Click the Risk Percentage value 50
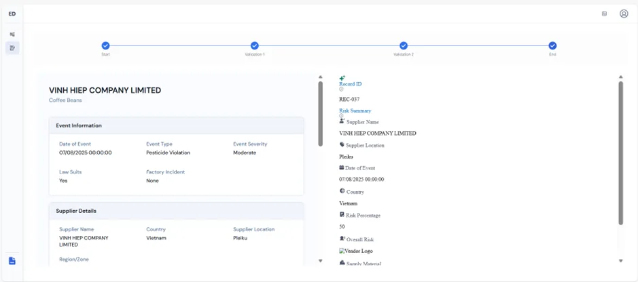The image size is (638, 282). pos(342,227)
